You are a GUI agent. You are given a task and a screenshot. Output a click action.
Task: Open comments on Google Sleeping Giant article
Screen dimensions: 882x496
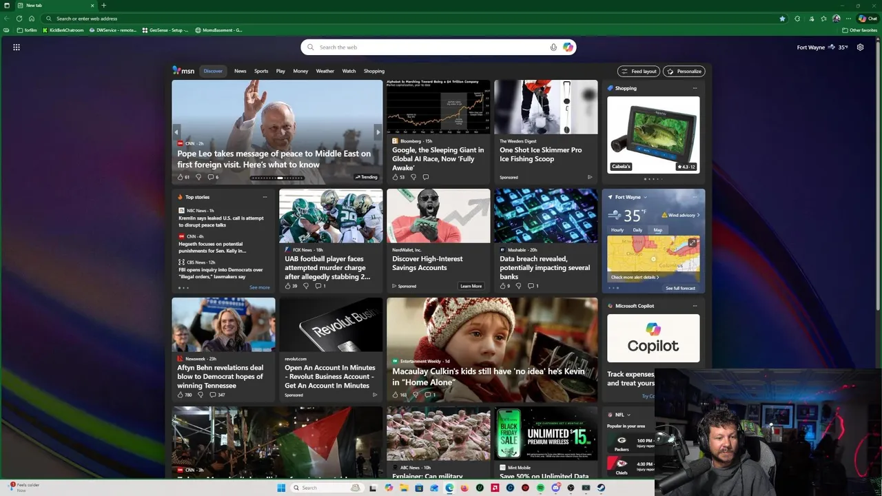(x=425, y=177)
